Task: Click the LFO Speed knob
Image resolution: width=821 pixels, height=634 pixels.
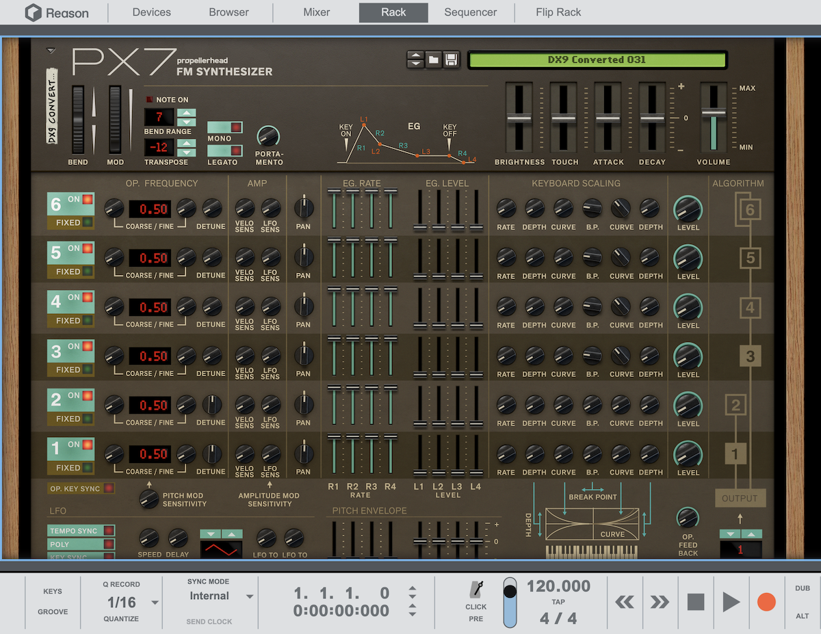Action: [x=149, y=538]
